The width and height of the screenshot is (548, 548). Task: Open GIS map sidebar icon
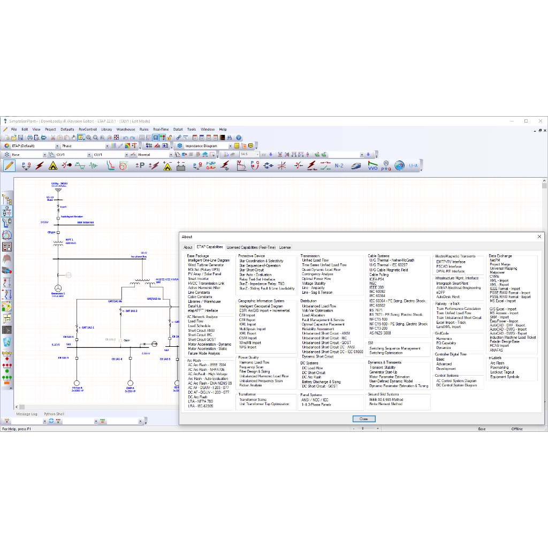(7, 307)
